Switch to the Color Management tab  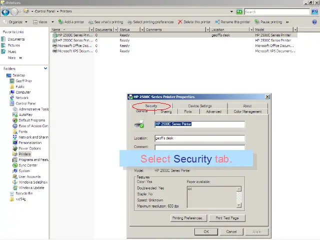pos(247,111)
